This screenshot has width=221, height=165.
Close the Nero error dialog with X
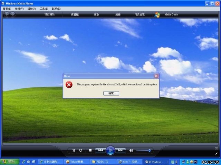tap(156, 76)
